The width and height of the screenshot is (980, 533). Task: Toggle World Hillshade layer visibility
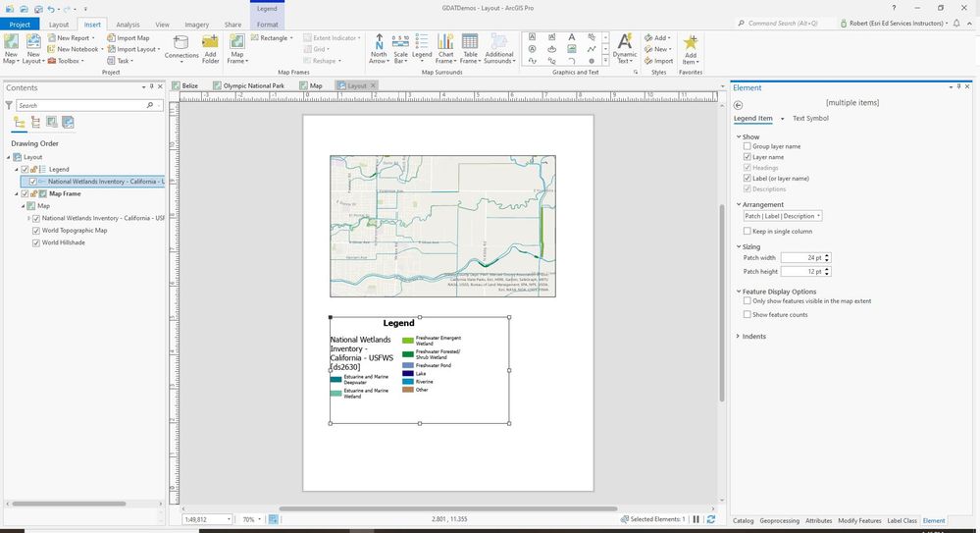click(x=36, y=242)
